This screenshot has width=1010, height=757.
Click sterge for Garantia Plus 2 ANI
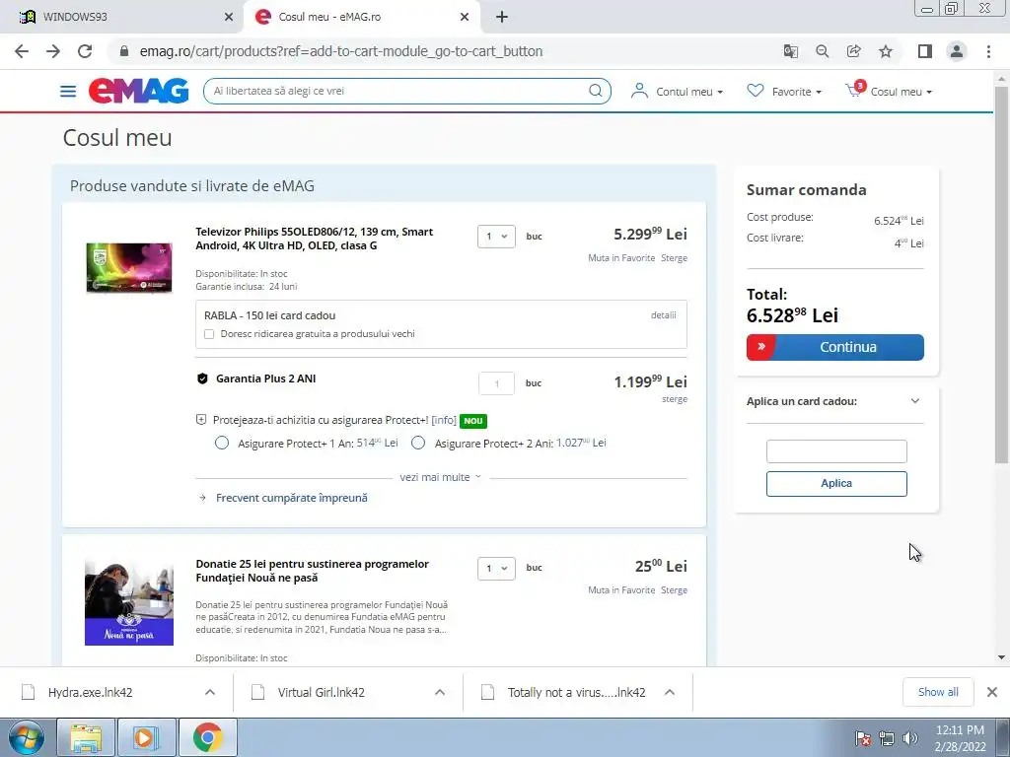click(x=675, y=399)
